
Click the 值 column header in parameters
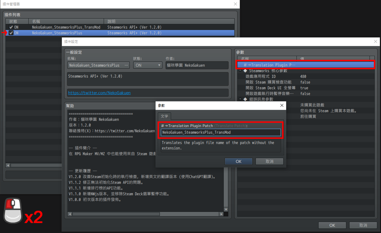pos(333,59)
